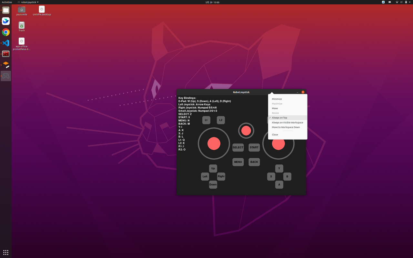Click the D-Pad Up button
Image resolution: width=413 pixels, height=258 pixels.
pyautogui.click(x=213, y=168)
